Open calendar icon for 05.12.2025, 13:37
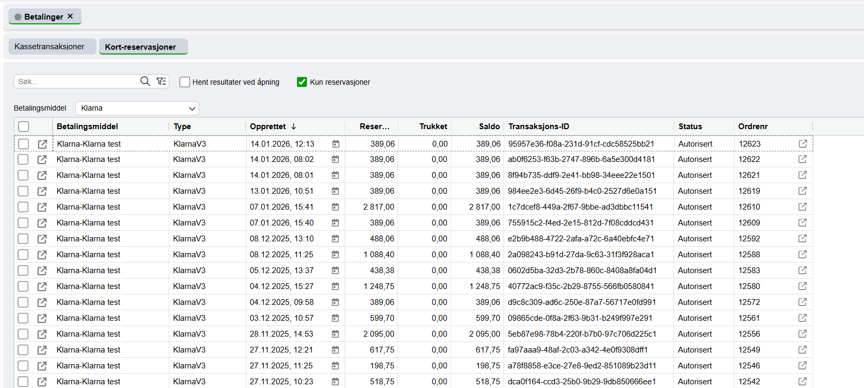864x388 pixels. 335,270
